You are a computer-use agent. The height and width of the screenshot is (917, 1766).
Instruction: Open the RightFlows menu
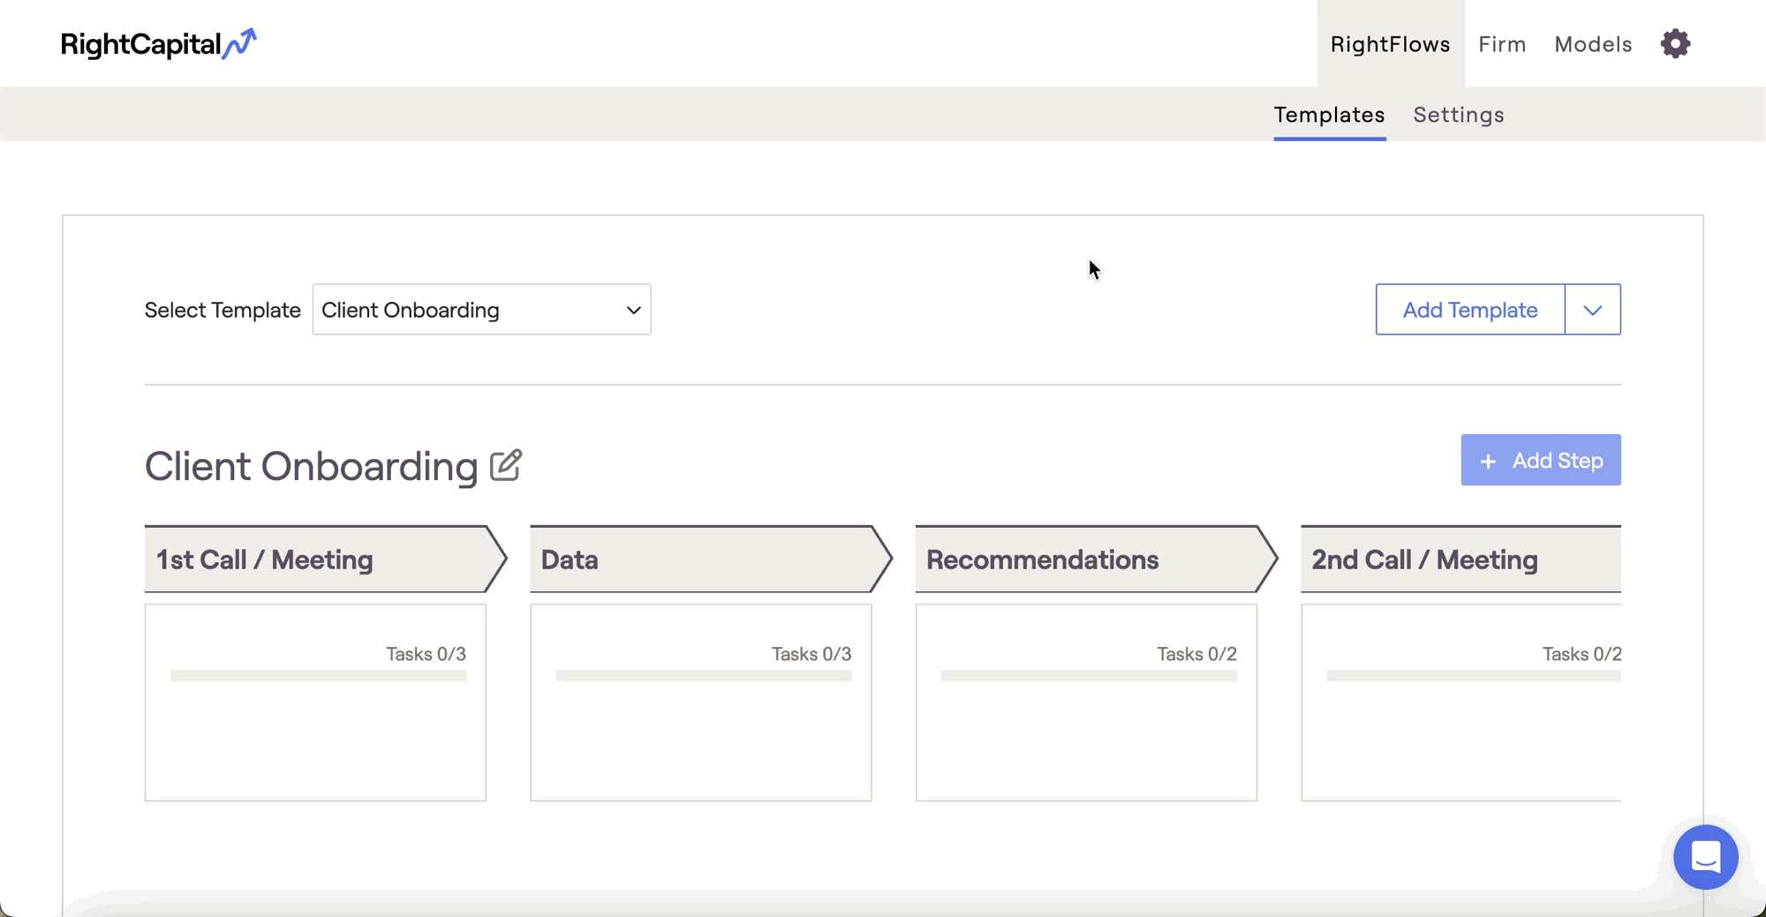(1390, 44)
